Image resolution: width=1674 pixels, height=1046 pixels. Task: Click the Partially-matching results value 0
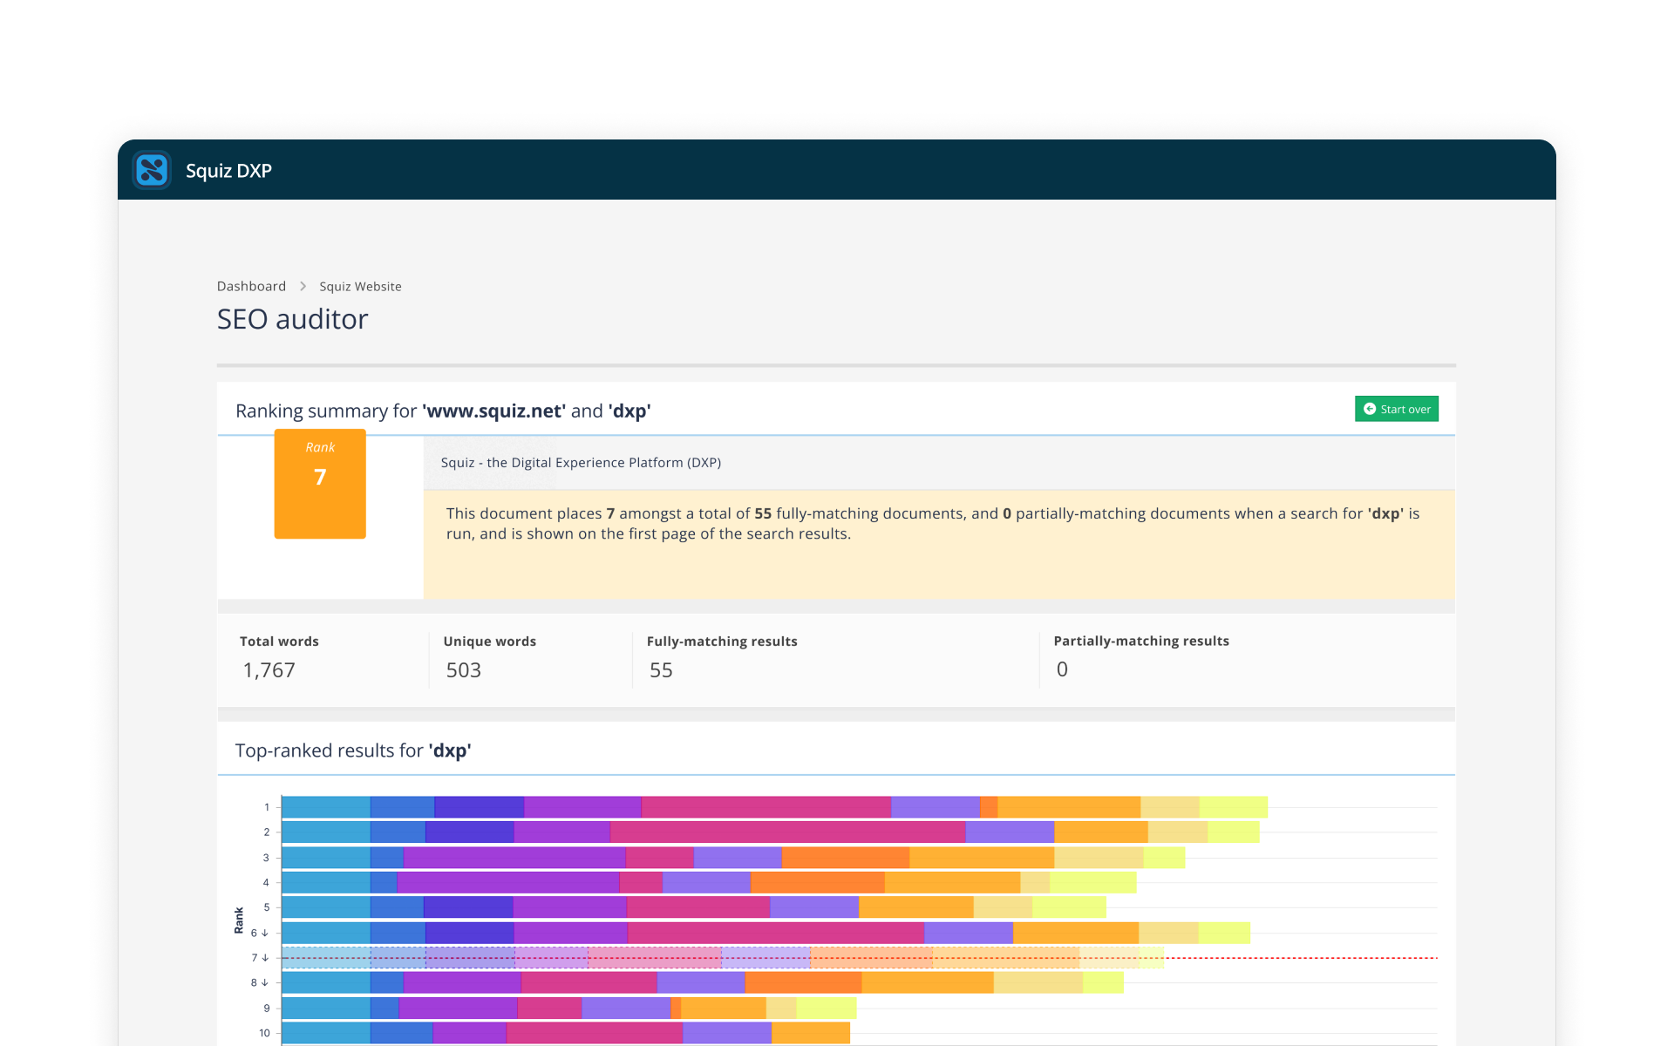pyautogui.click(x=1062, y=669)
